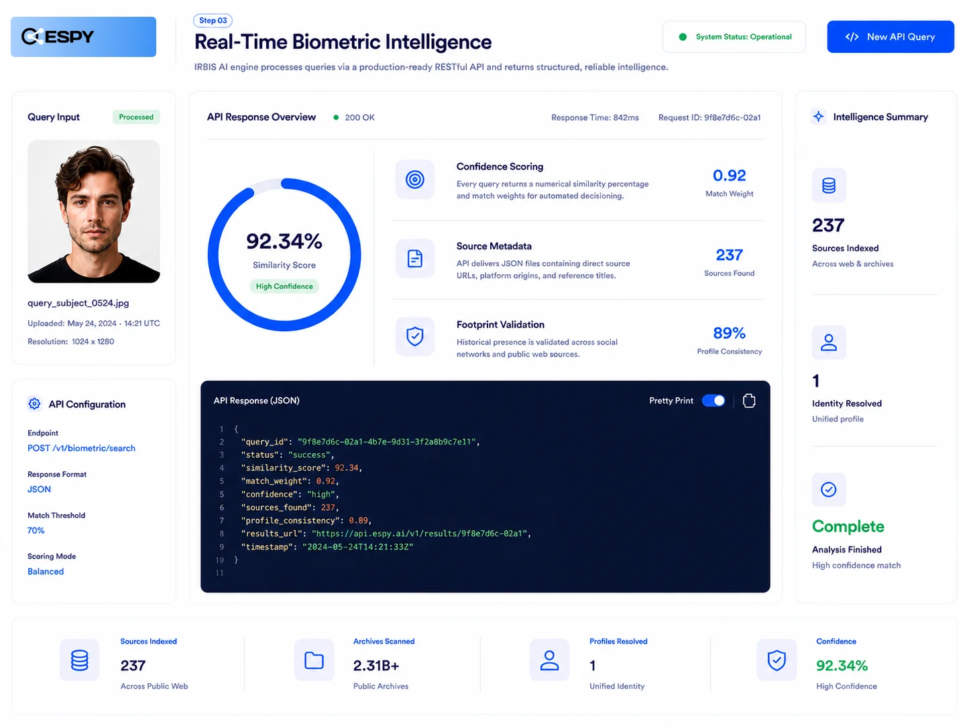Click the results_url link in the JSON
971x728 pixels.
(421, 534)
